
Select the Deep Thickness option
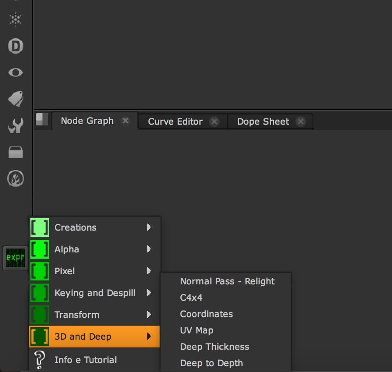[214, 347]
